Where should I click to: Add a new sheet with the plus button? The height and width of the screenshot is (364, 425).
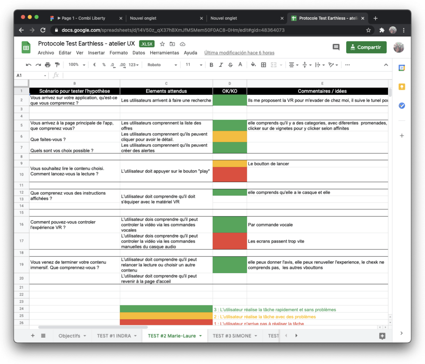pos(33,335)
